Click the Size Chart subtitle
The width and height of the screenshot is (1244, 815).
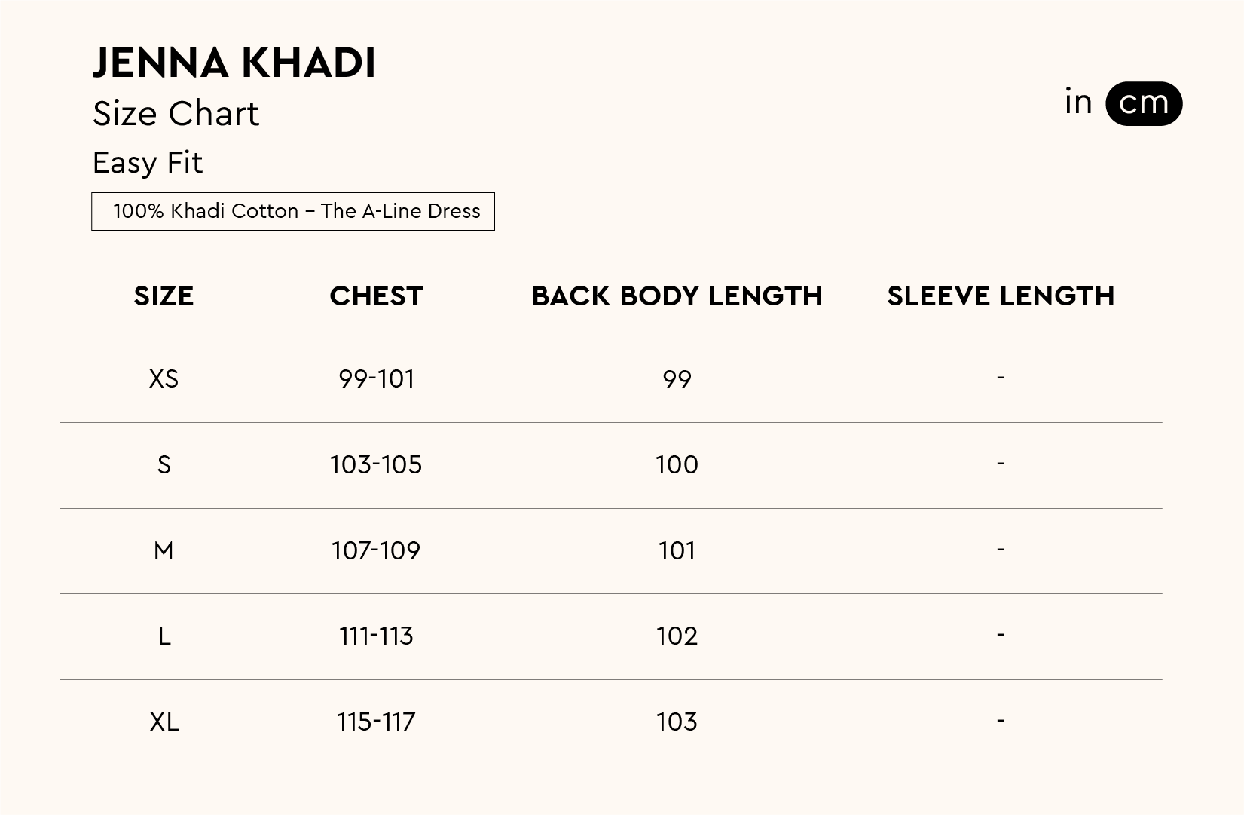[x=176, y=114]
